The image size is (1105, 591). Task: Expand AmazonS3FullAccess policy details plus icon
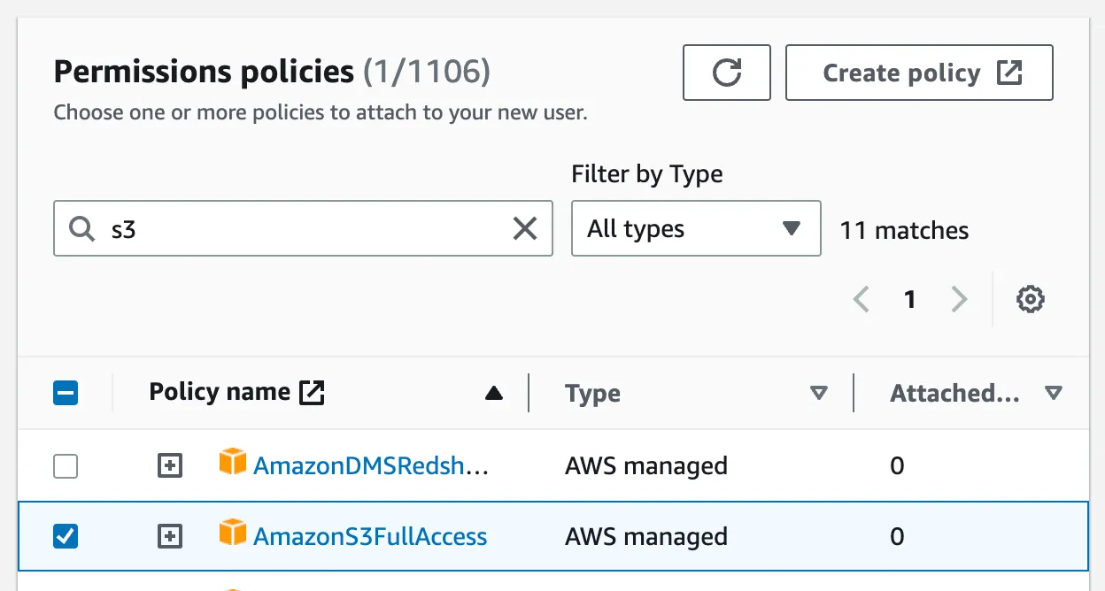click(x=170, y=536)
